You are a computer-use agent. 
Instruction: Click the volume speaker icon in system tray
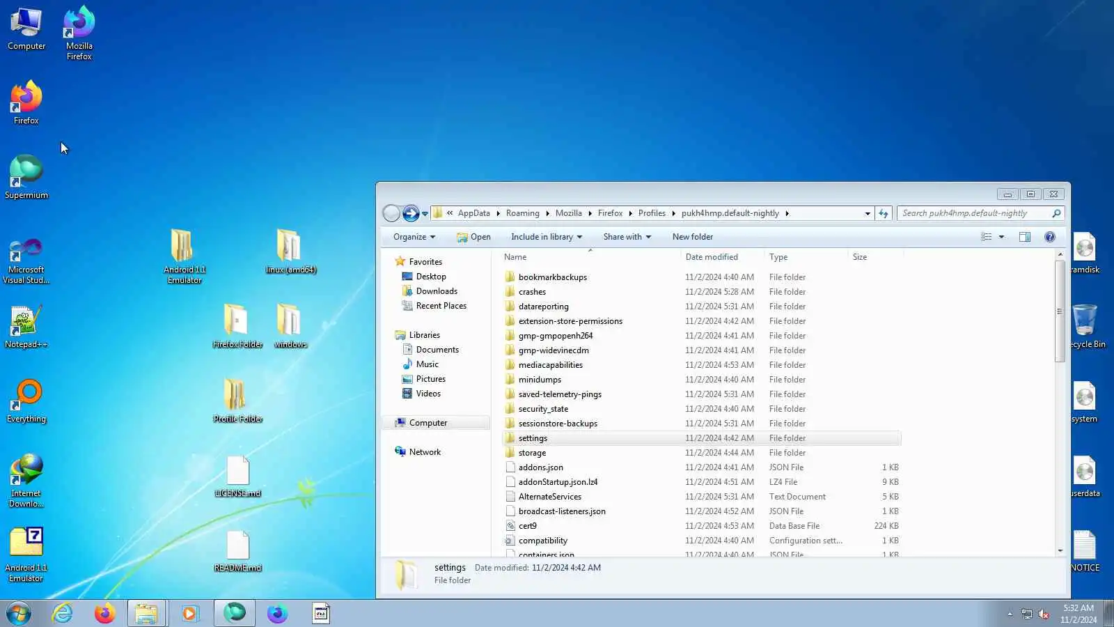(1044, 614)
